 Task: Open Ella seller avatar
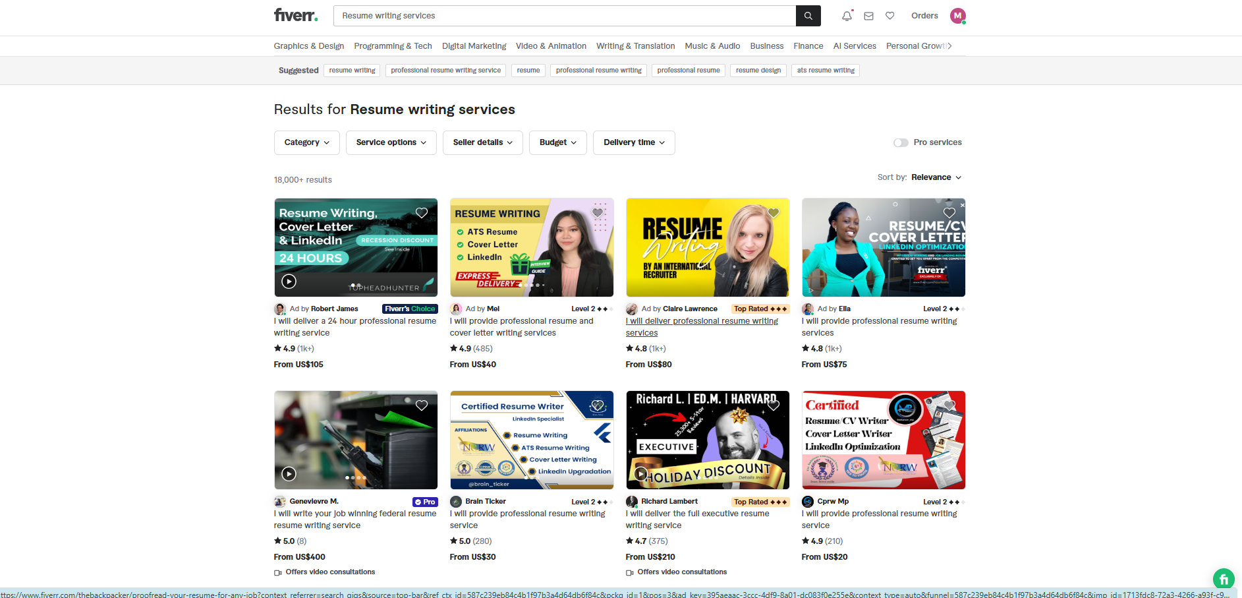pyautogui.click(x=808, y=309)
